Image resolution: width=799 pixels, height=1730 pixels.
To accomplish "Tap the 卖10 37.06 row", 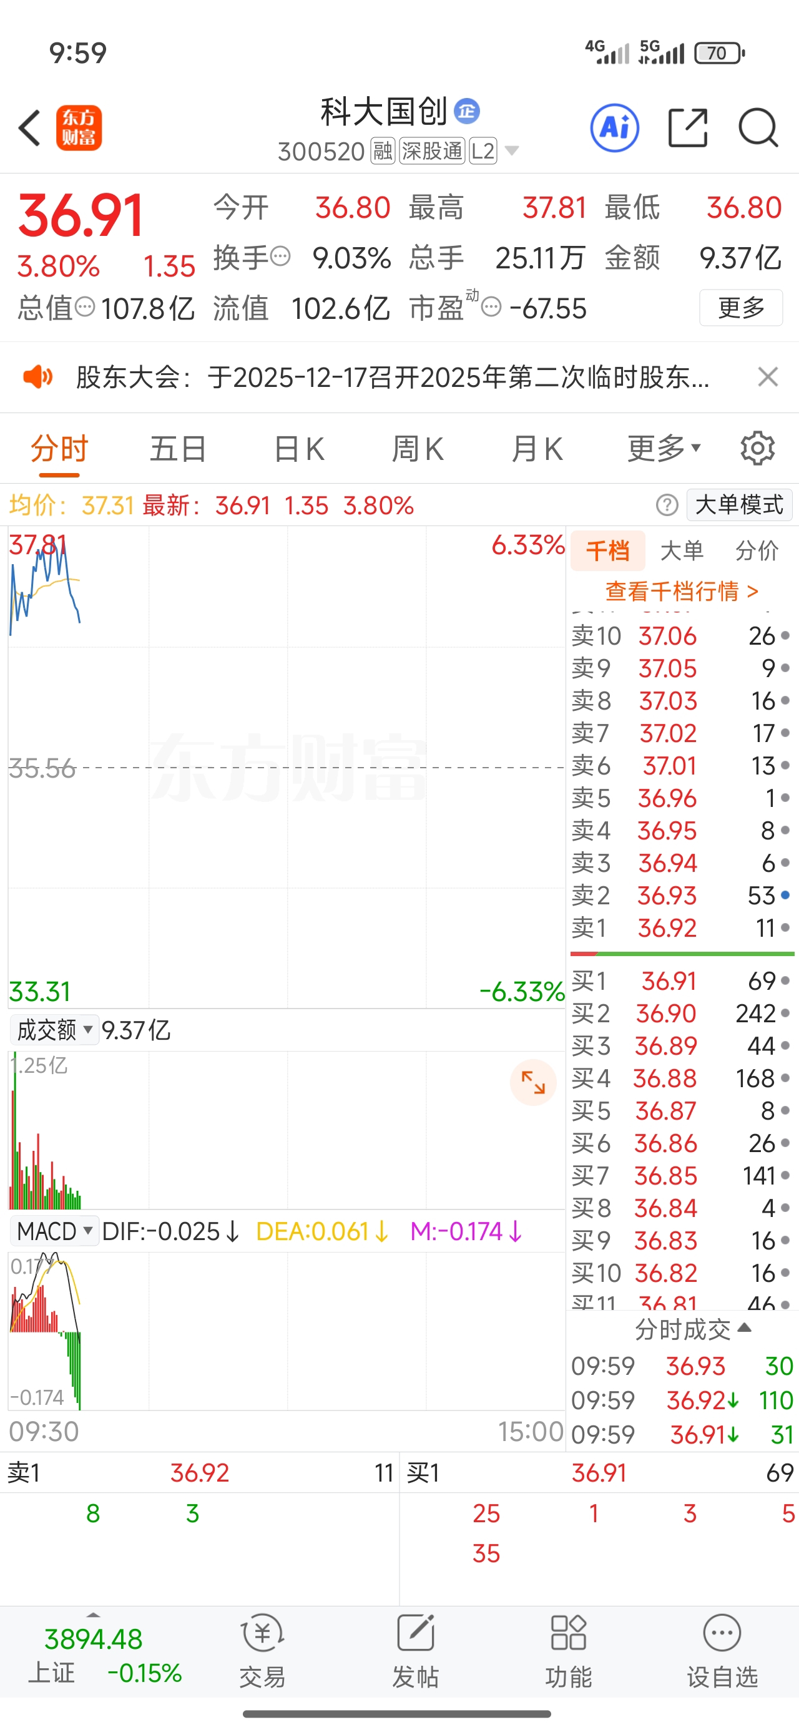I will pyautogui.click(x=682, y=636).
